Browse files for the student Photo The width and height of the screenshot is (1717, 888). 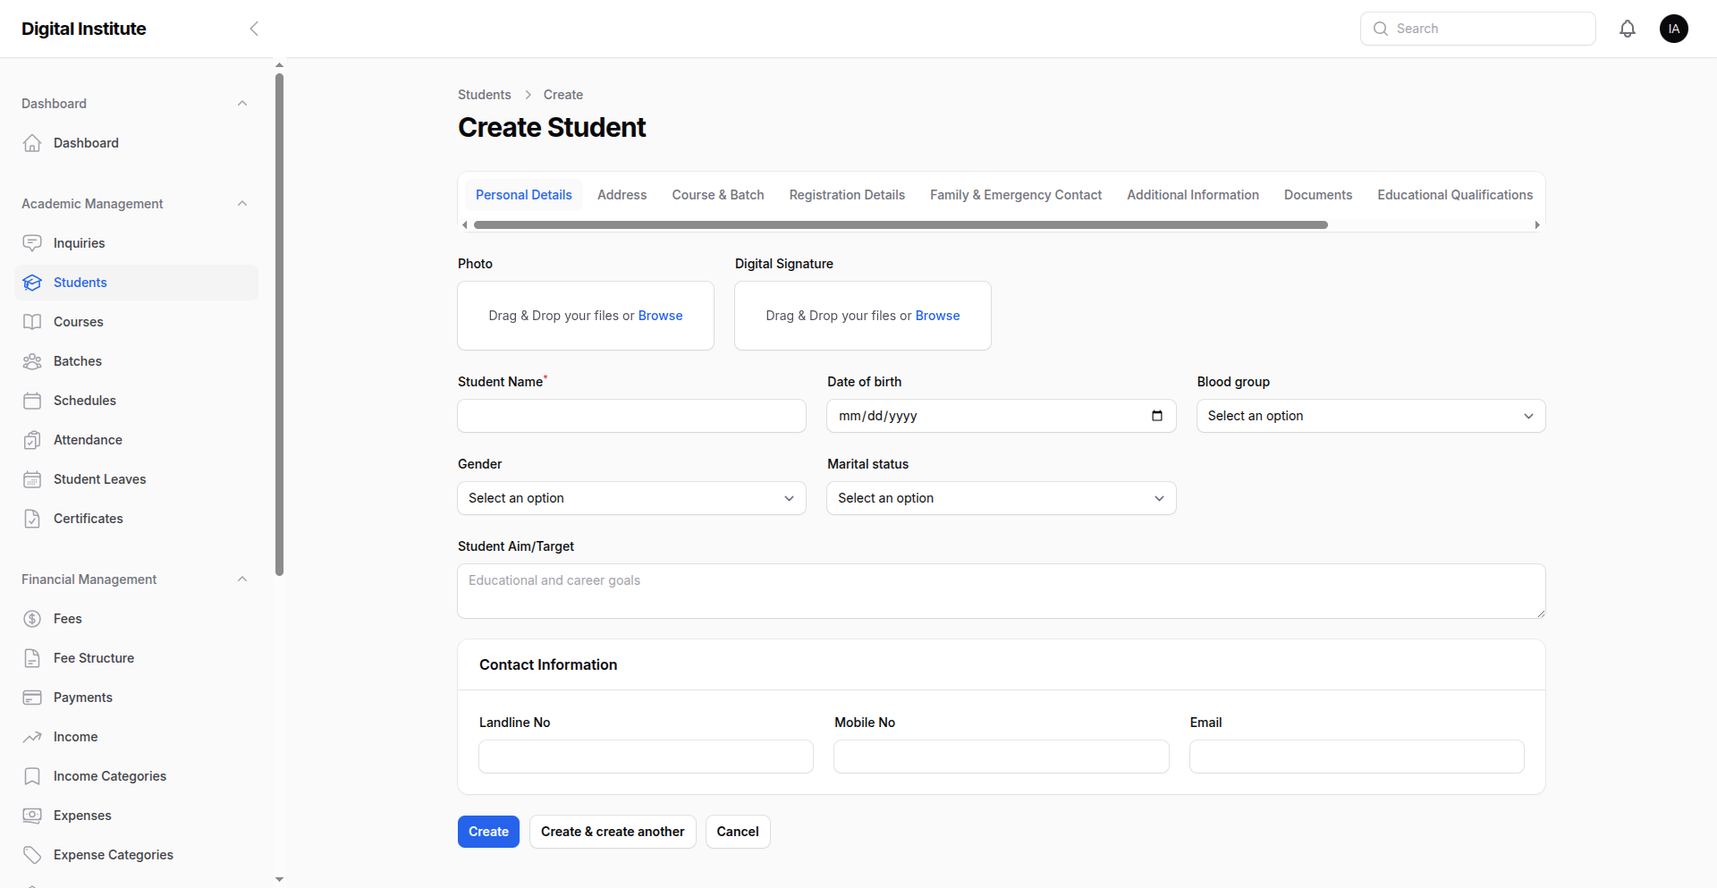click(x=660, y=315)
